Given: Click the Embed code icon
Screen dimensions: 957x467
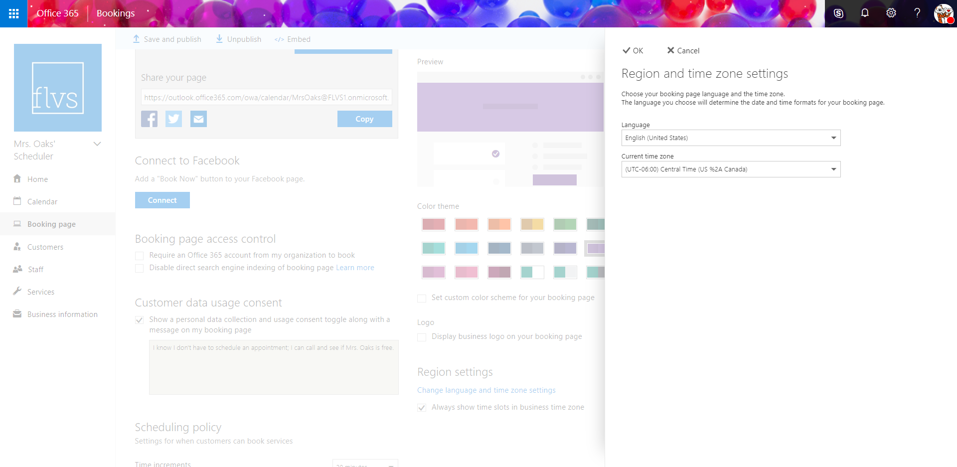Looking at the screenshot, I should click(x=279, y=39).
